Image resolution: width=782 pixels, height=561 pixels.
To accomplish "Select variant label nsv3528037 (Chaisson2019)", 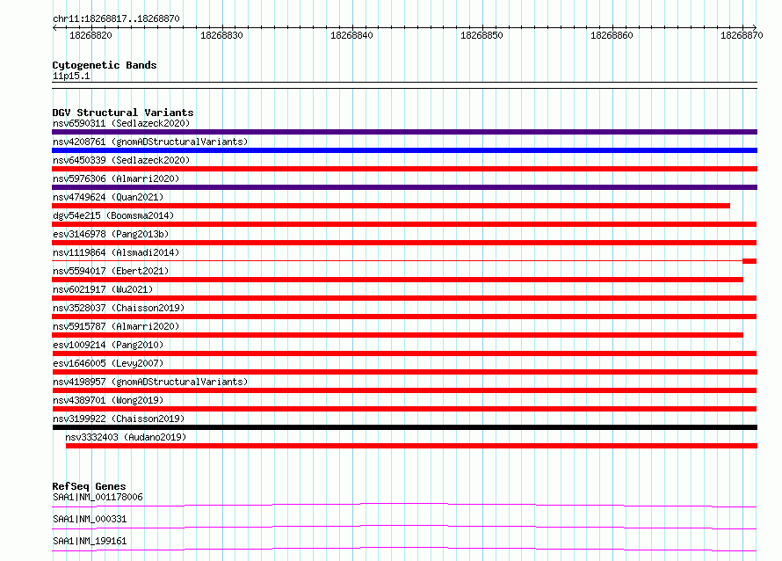I will [119, 308].
